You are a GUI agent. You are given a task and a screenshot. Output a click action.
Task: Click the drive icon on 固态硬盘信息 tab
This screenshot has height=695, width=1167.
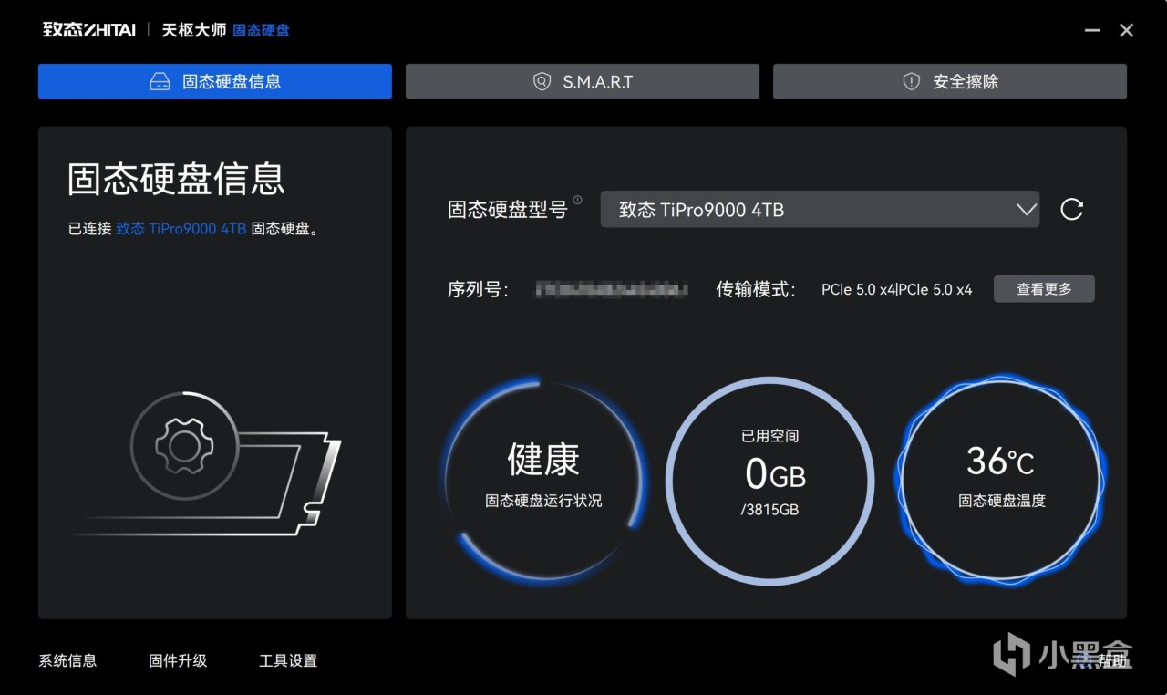pos(160,81)
